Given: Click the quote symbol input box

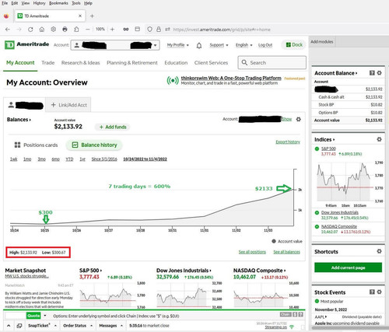Looking at the screenshot, I should tap(16, 316).
